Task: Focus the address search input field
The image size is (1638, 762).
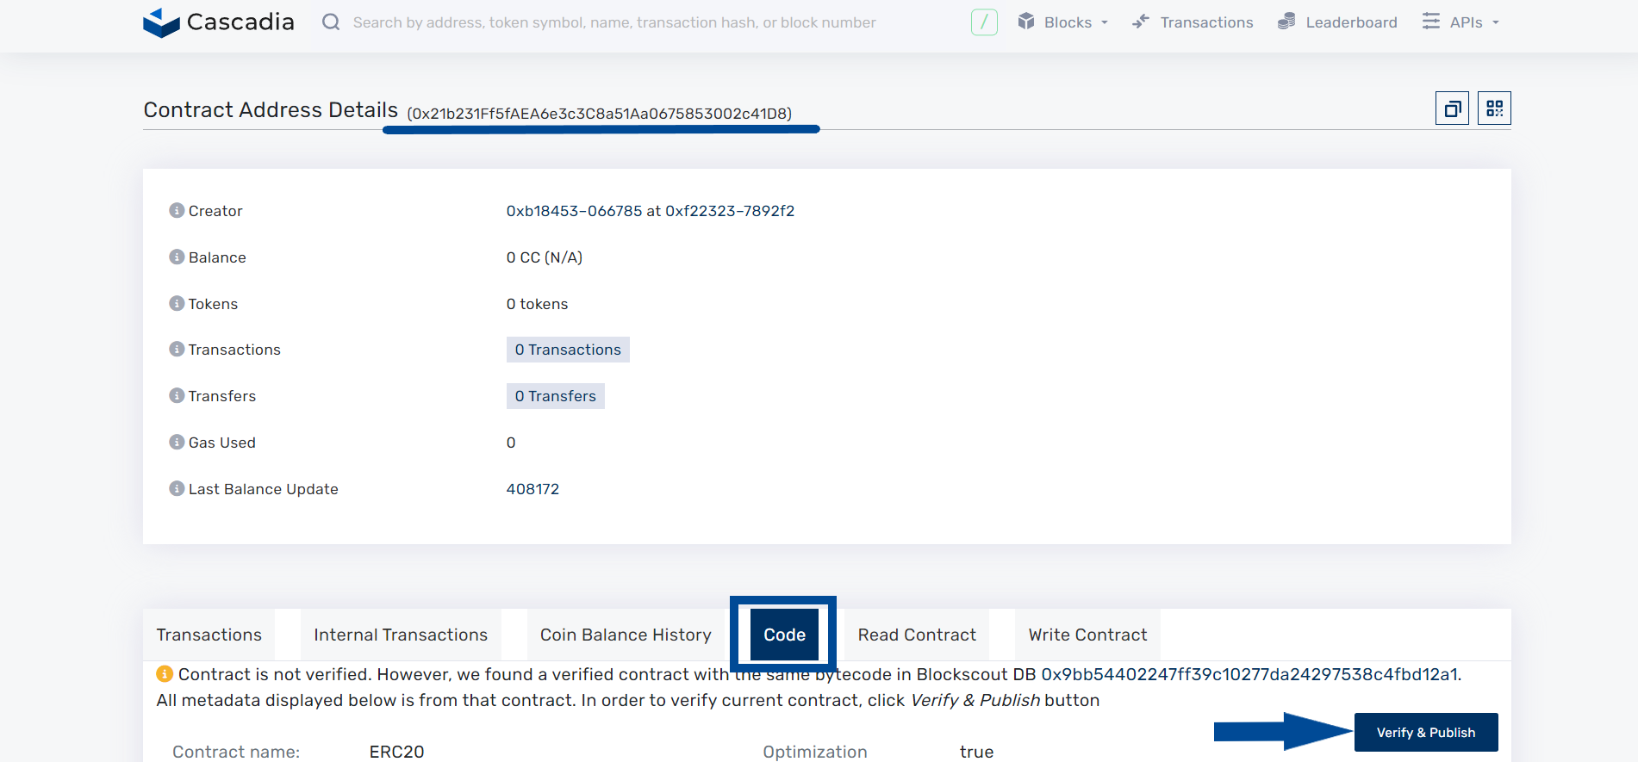Action: click(x=613, y=22)
